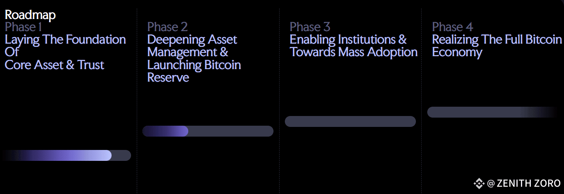The width and height of the screenshot is (564, 194).
Task: Click the Phase 2 progress bar
Action: (x=208, y=131)
